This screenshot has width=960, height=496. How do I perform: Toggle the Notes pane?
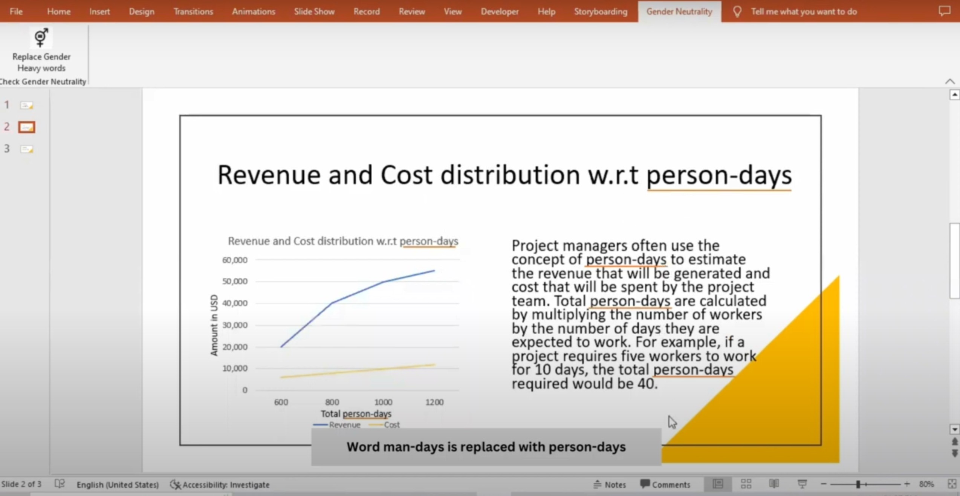click(x=609, y=484)
